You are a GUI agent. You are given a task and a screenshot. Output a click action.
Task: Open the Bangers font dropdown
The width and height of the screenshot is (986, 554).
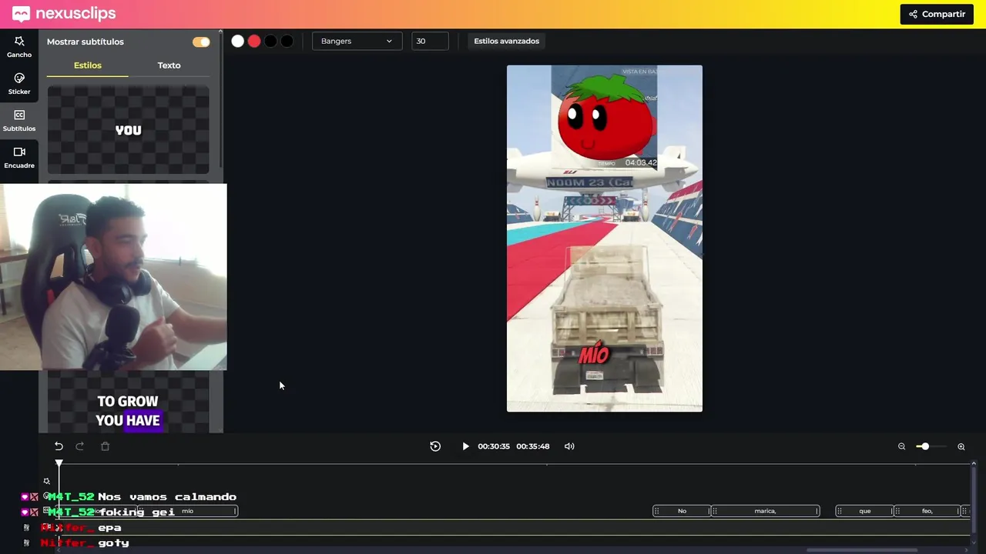coord(357,41)
